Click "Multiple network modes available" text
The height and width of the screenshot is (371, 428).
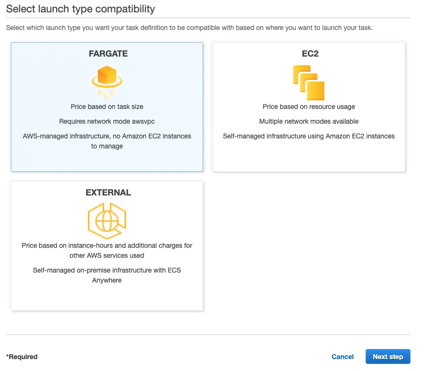point(309,121)
